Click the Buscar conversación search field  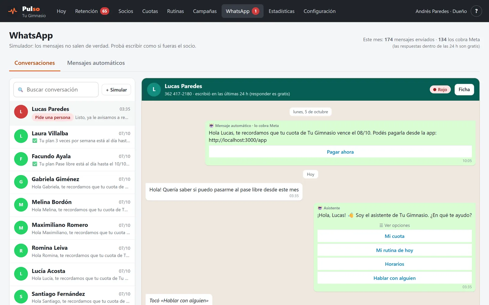pyautogui.click(x=56, y=90)
